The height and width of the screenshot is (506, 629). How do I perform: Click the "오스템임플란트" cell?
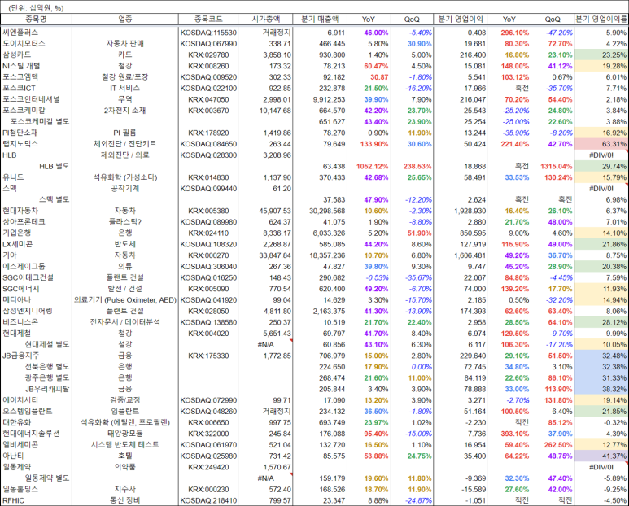[x=28, y=412]
